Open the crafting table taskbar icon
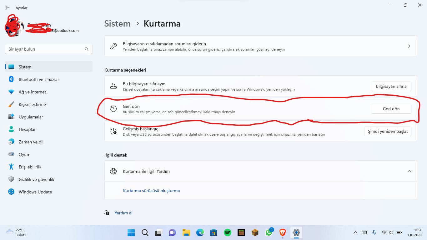The width and height of the screenshot is (427, 240). pyautogui.click(x=255, y=232)
